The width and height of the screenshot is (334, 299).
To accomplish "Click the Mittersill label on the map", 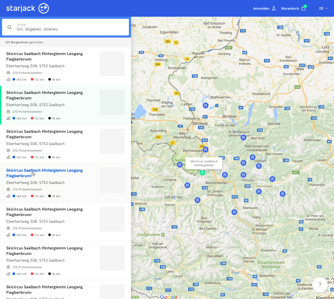I will [141, 204].
